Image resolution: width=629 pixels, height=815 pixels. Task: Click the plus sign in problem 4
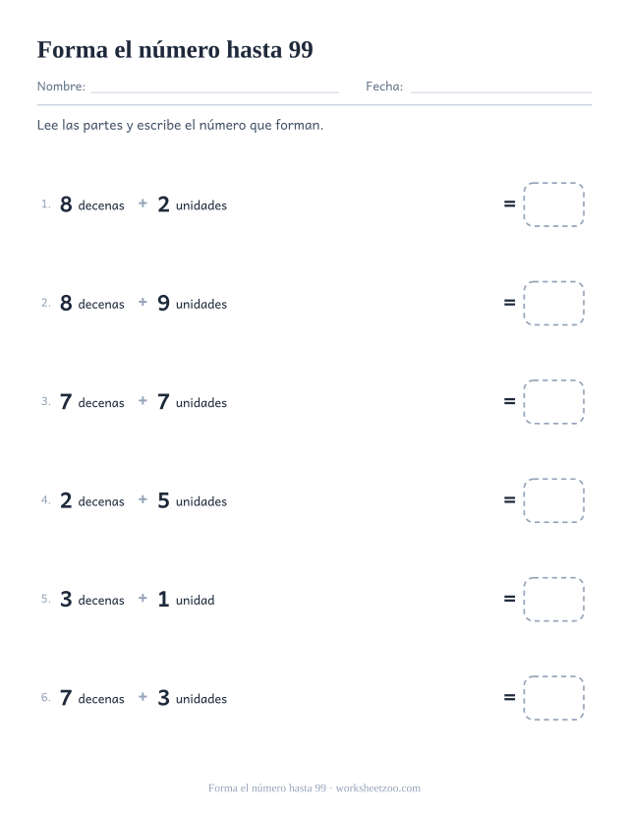click(143, 499)
